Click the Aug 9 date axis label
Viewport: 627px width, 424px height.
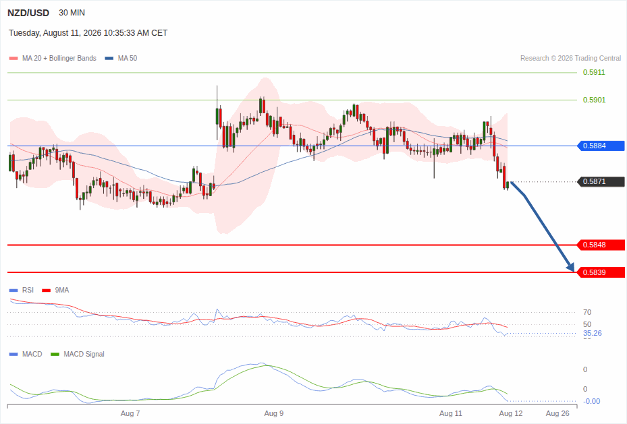click(x=274, y=413)
